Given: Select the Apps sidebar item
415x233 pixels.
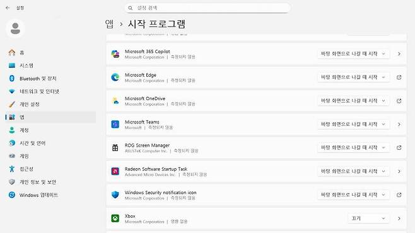Looking at the screenshot, I should [x=50, y=117].
